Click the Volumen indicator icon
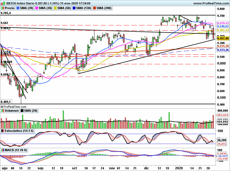The image size is (230, 171). click(x=3, y=111)
